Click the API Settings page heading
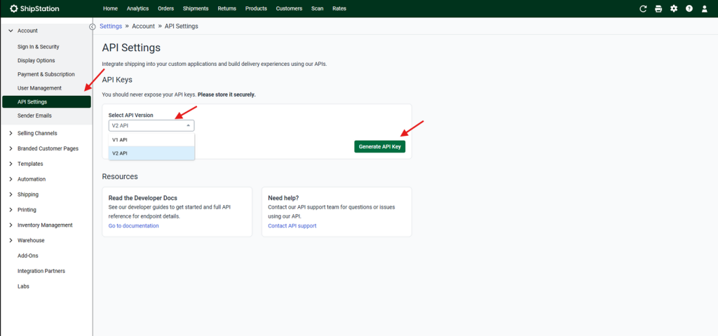The width and height of the screenshot is (718, 336). 131,48
